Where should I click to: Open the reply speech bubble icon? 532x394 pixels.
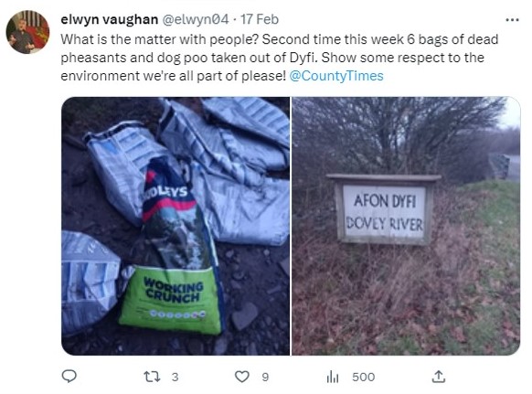69,376
